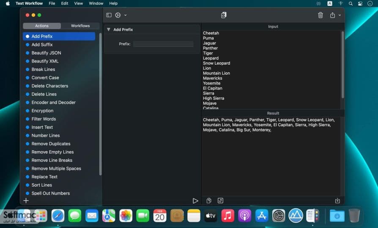Select the Spell Out Numbers action
This screenshot has width=378, height=228.
(x=59, y=193)
